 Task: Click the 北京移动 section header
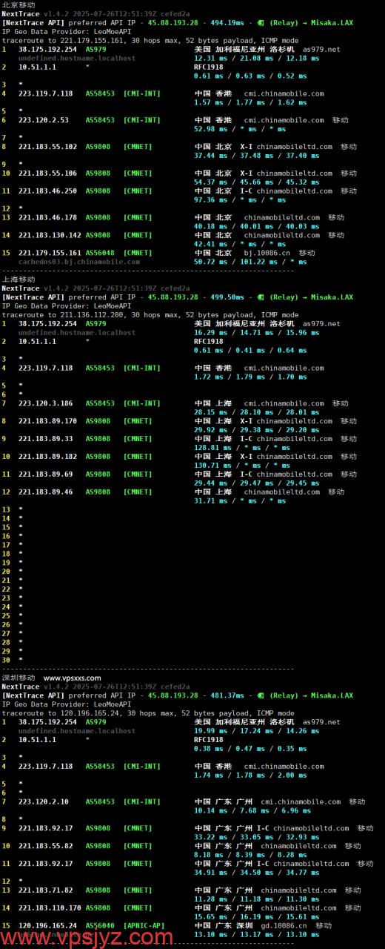click(x=19, y=5)
